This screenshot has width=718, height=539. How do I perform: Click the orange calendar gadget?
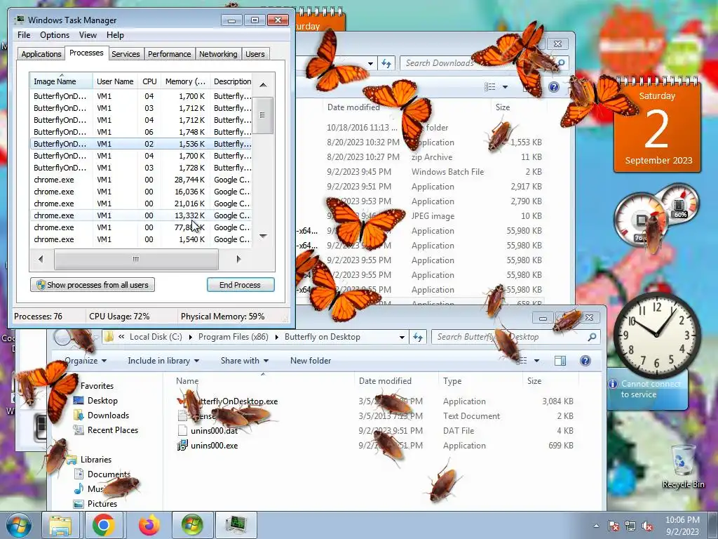point(656,124)
